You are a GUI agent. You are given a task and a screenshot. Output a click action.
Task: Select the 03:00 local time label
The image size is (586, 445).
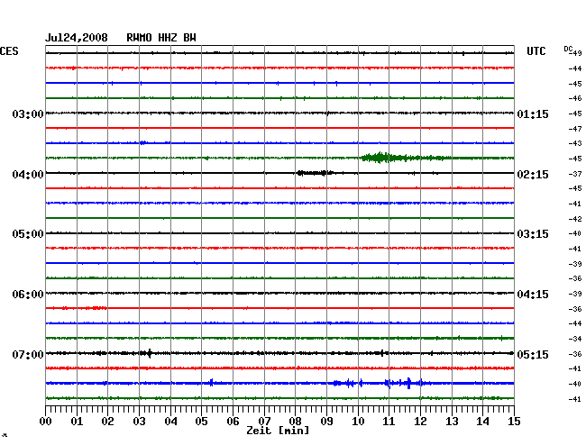(x=28, y=114)
